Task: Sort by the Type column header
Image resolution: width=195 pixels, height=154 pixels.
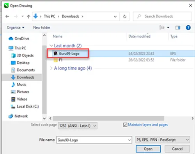Action: tap(174, 37)
